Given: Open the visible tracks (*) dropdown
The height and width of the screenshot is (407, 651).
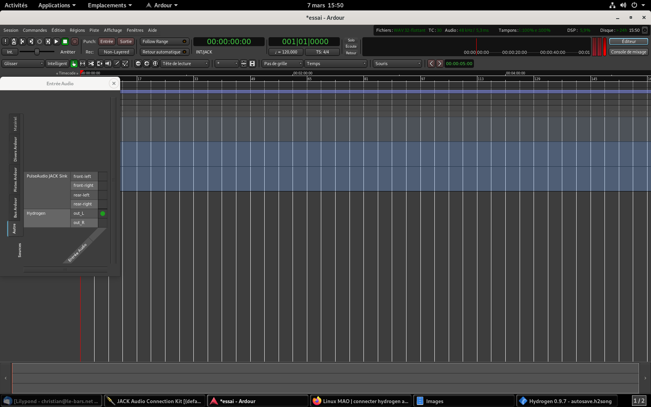Looking at the screenshot, I should tap(227, 64).
